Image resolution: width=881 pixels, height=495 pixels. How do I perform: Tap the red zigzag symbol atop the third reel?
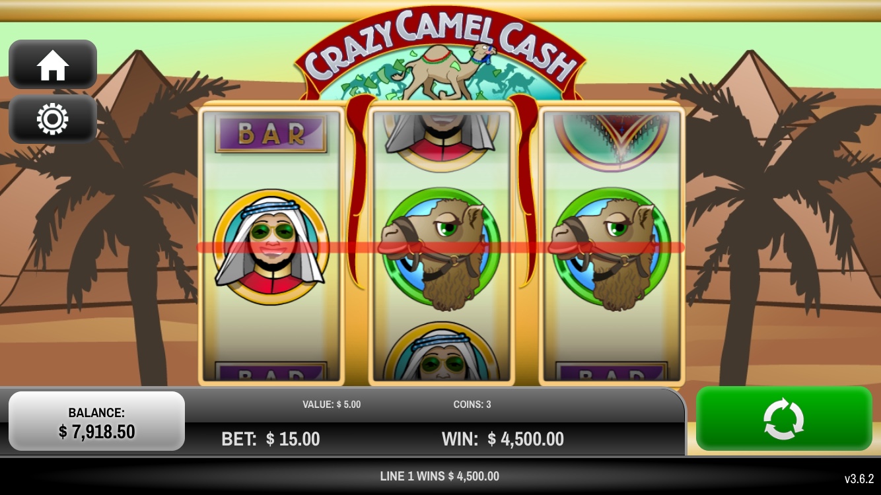[x=611, y=137]
